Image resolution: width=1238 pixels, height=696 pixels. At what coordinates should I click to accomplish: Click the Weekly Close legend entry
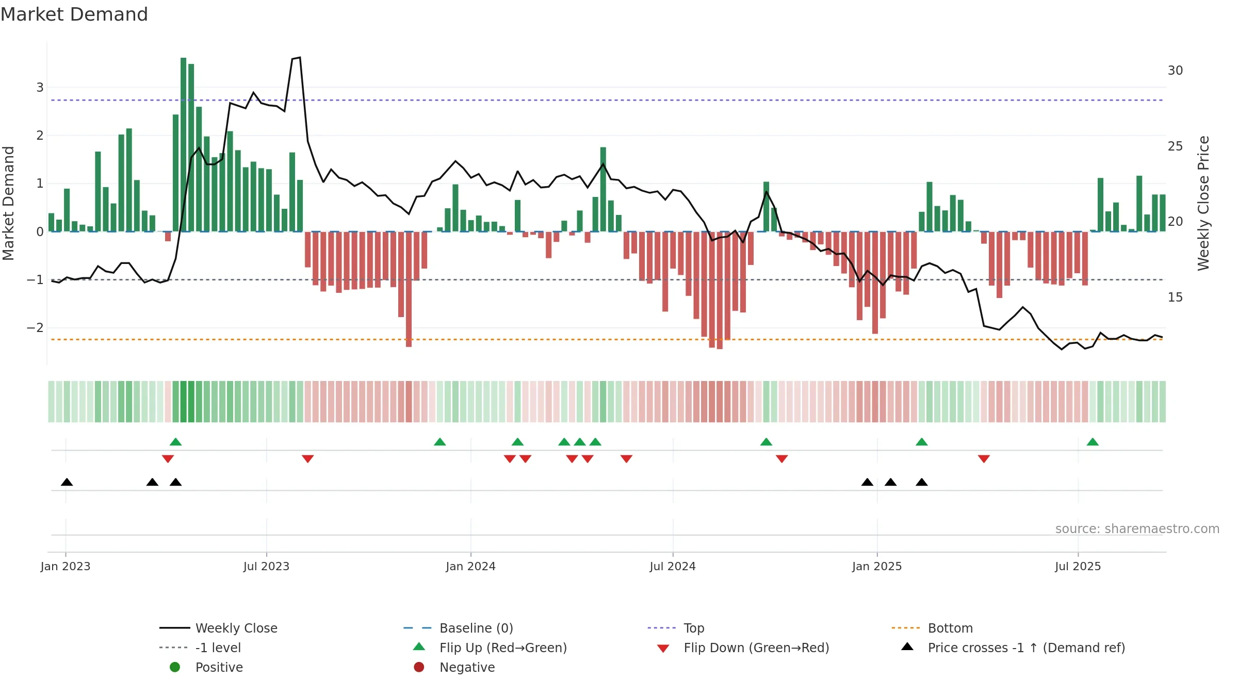tap(218, 628)
